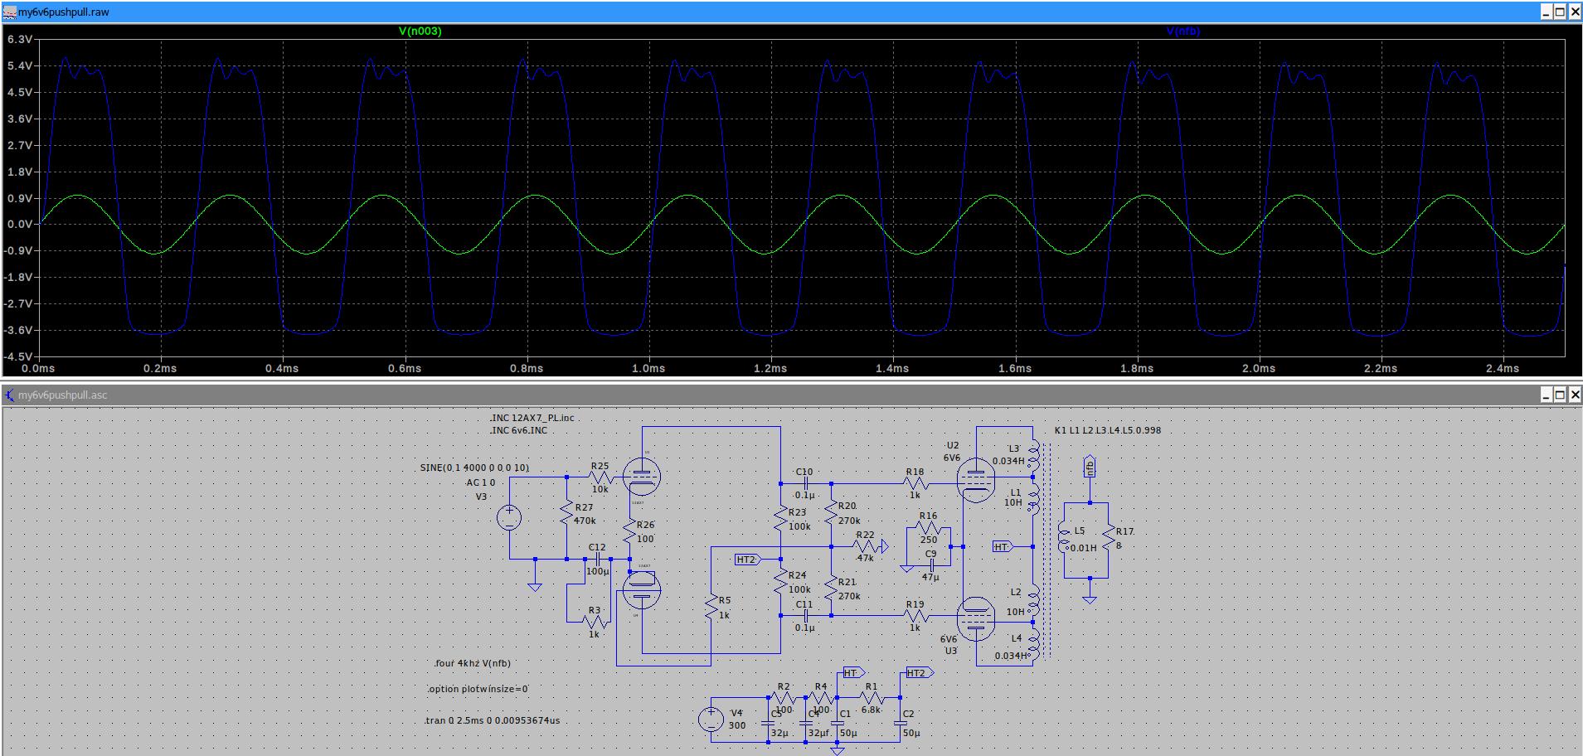
Task: Select resistor R25 10k in schematic
Action: coord(601,477)
